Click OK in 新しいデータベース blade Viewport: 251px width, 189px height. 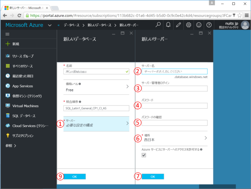75,176
